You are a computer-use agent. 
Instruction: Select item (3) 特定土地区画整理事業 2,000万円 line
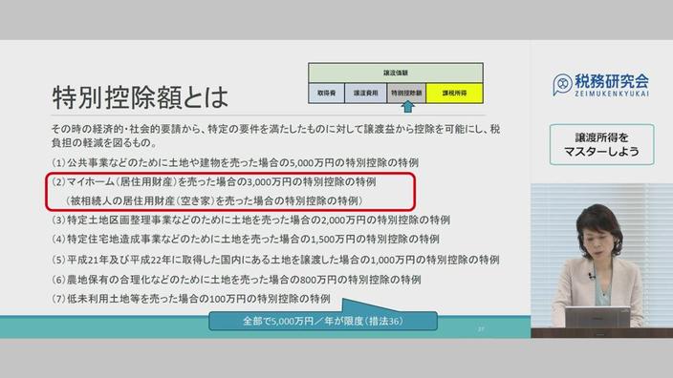point(250,220)
